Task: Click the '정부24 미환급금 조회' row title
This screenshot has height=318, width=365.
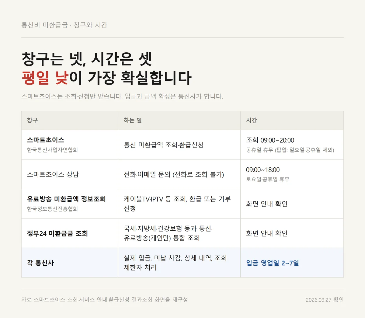Action: (x=57, y=233)
